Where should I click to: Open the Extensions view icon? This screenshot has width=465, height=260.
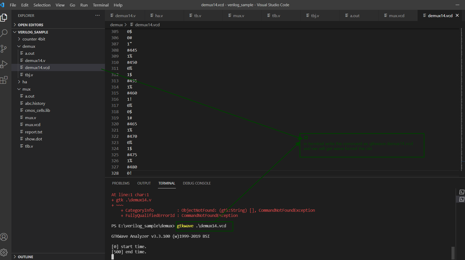coord(4,80)
